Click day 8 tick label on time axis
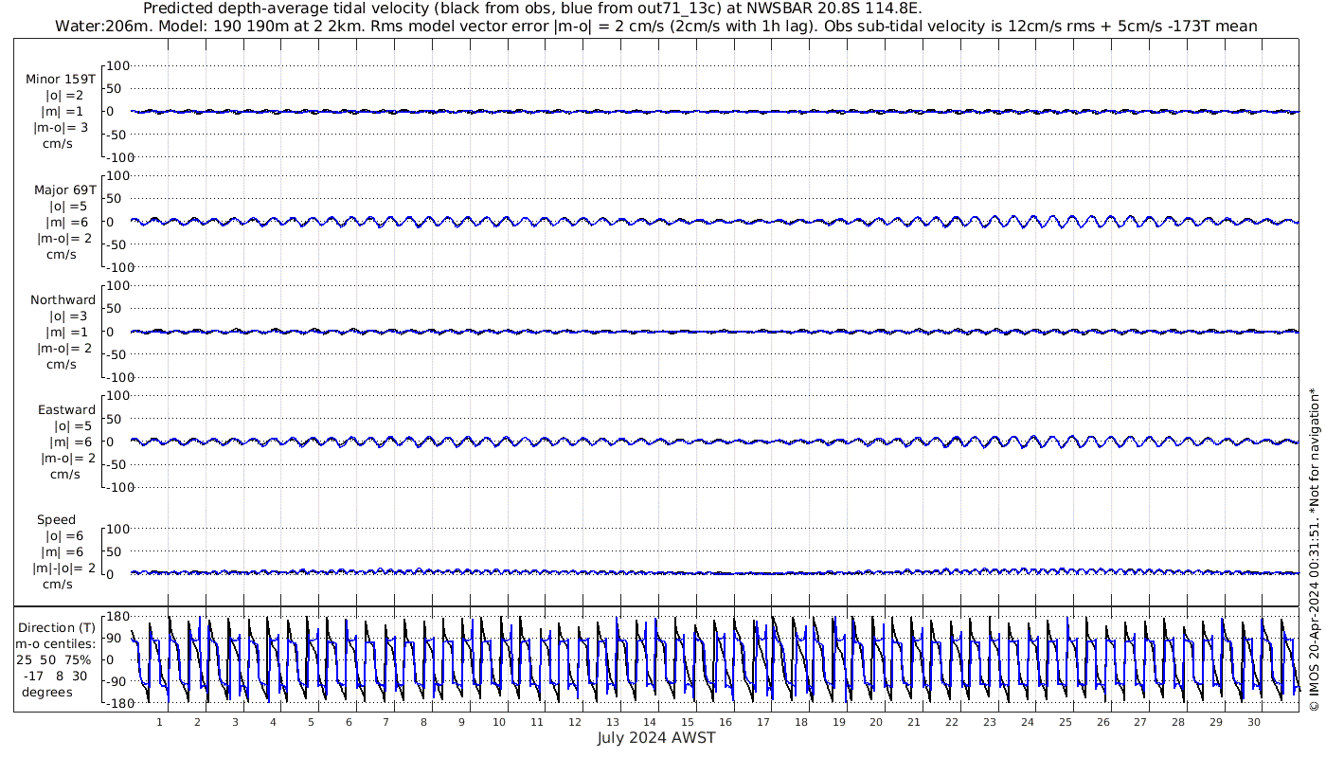 [423, 722]
